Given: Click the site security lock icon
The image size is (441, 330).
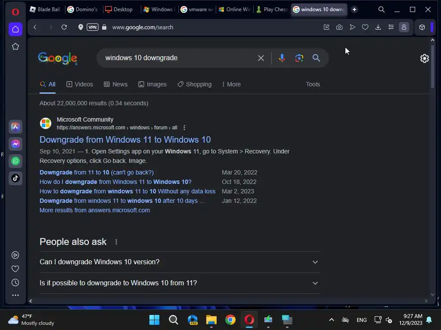Looking at the screenshot, I should pos(104,27).
